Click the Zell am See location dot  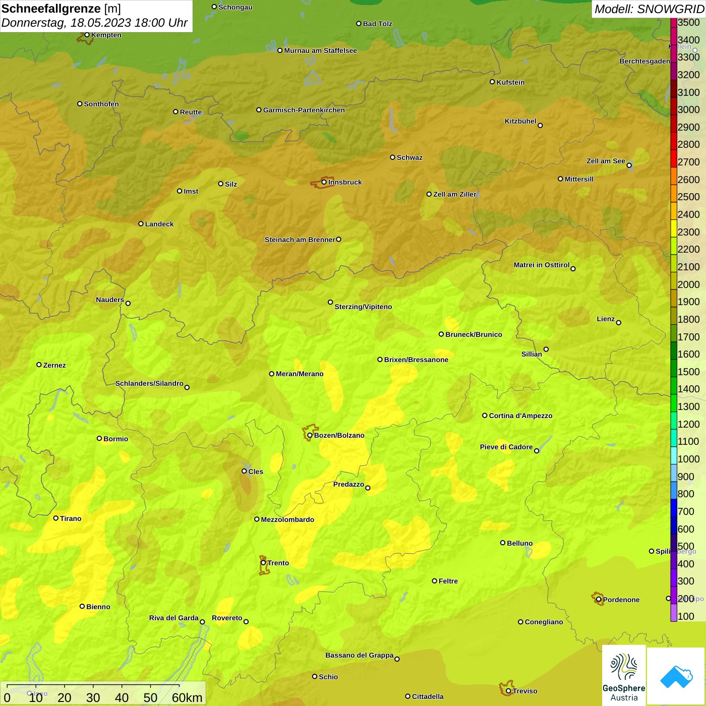(629, 165)
